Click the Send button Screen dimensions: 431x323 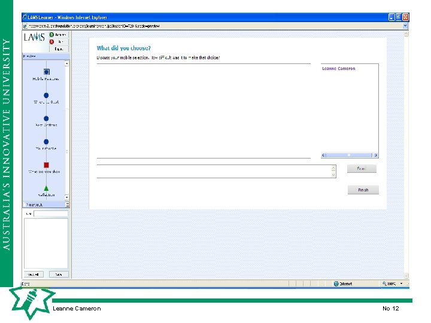point(362,169)
